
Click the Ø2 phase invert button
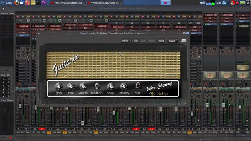(x=198, y=23)
